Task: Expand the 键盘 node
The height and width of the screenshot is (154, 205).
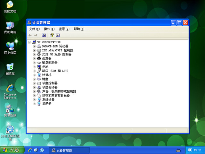Action: pyautogui.click(x=34, y=79)
